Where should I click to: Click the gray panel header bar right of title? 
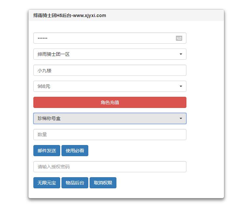(x=164, y=15)
